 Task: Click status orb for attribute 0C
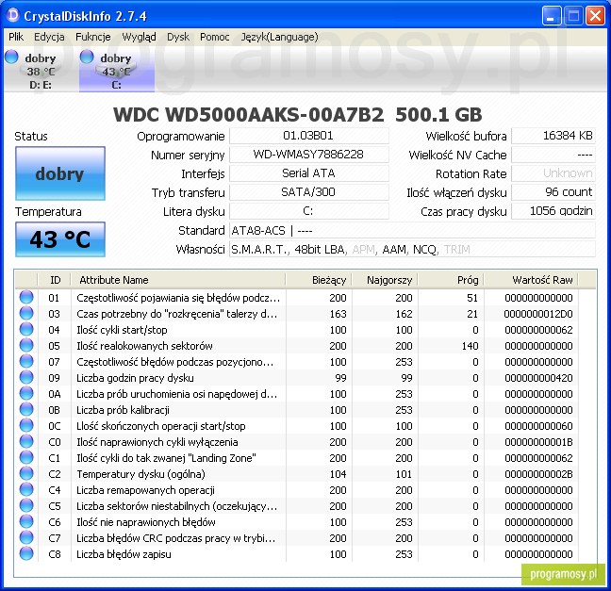[26, 425]
